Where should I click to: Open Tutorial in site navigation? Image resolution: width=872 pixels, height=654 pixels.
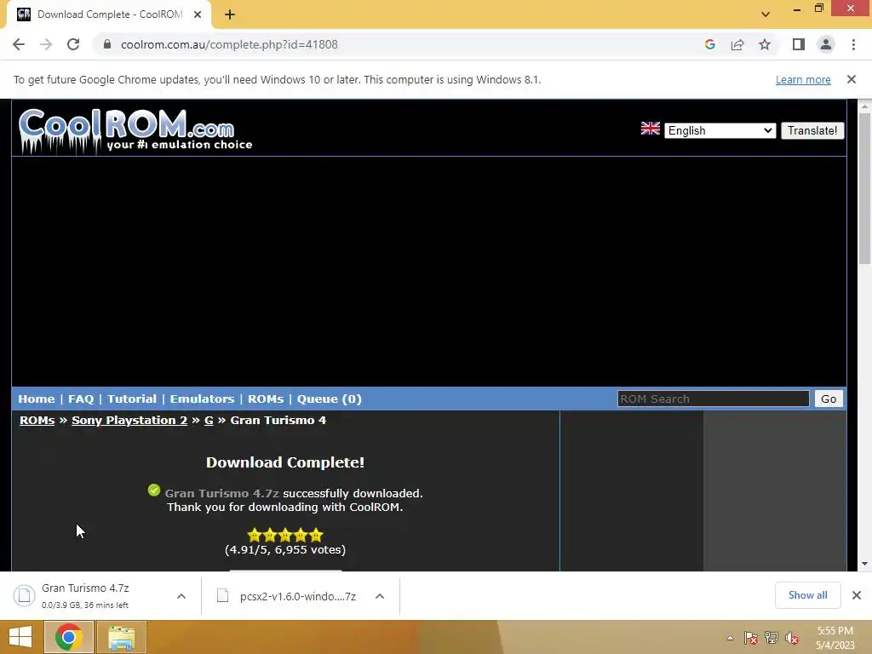132,399
